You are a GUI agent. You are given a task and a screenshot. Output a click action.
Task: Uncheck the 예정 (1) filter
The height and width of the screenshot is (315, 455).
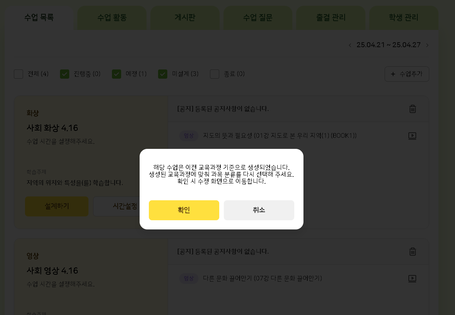117,74
